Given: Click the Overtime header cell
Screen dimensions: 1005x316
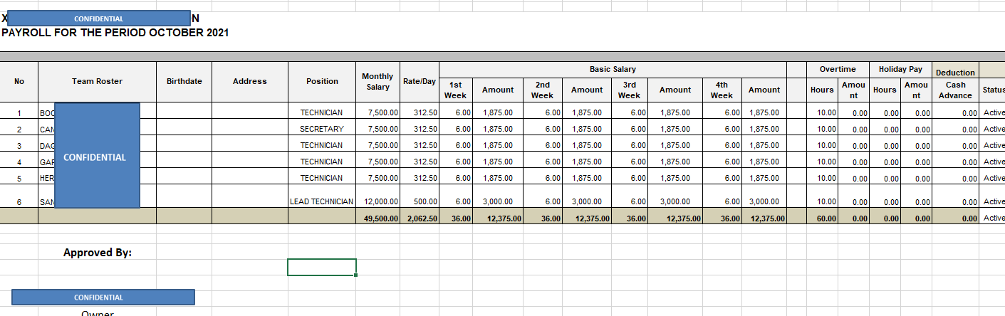Looking at the screenshot, I should click(838, 70).
